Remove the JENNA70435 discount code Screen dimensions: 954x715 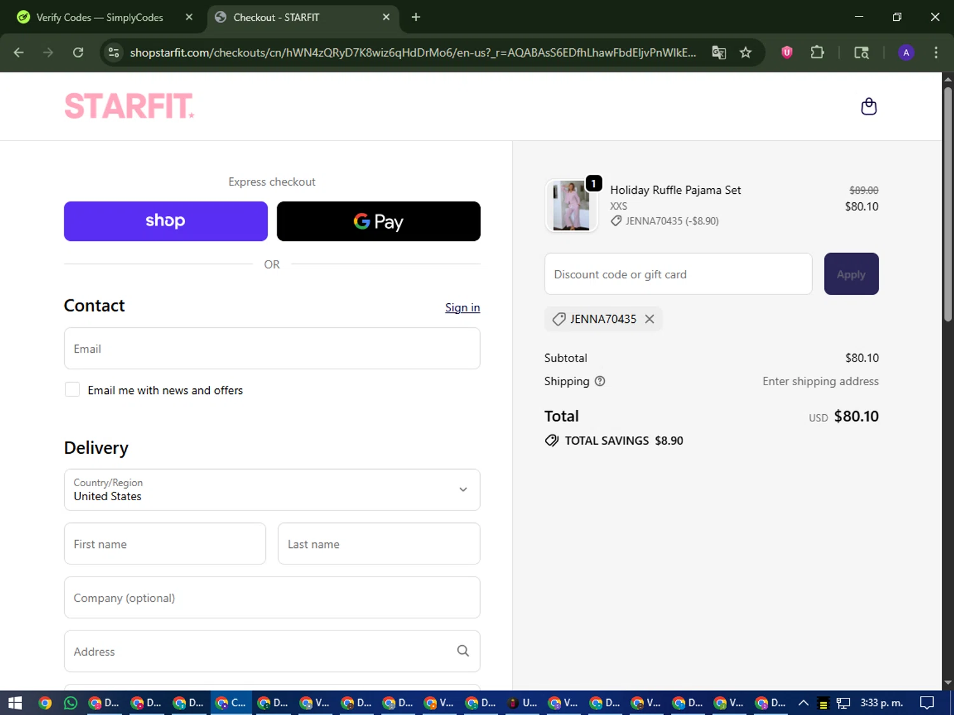649,319
